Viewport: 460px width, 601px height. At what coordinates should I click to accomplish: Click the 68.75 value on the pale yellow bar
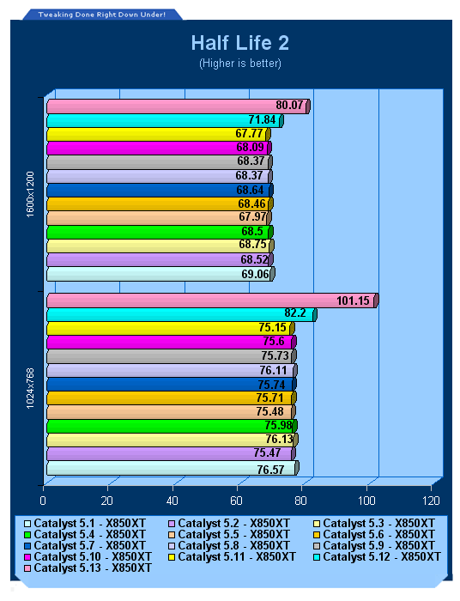[x=253, y=244]
